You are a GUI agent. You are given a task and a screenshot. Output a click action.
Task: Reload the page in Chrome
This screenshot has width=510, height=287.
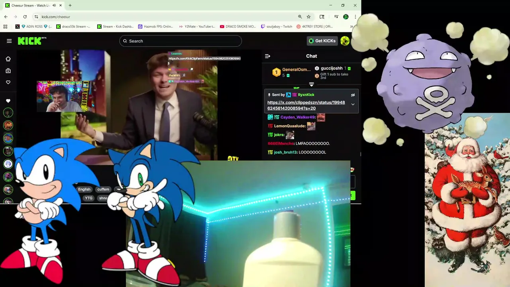coord(25,17)
